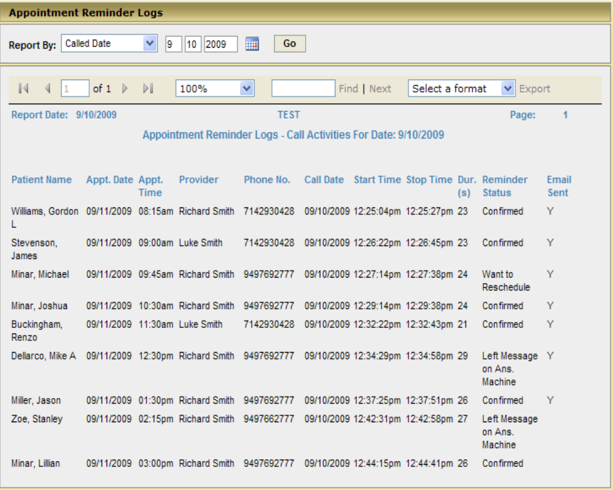Image resolution: width=613 pixels, height=490 pixels.
Task: Click the find text search box
Action: tap(303, 89)
